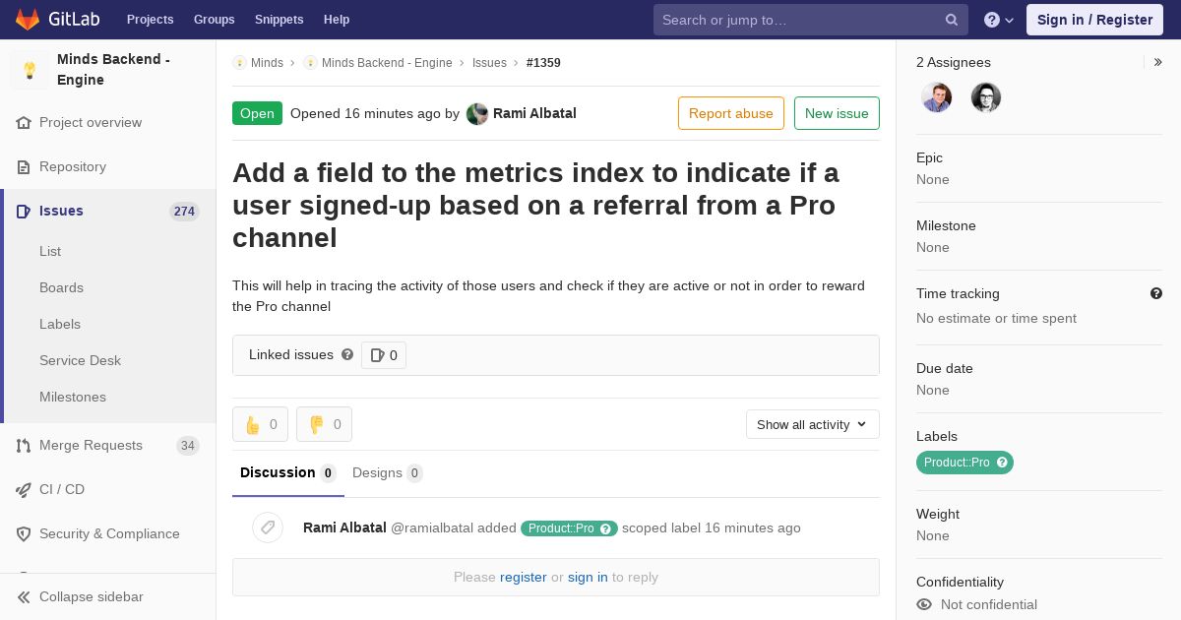Click the Time tracking help icon

1155,293
